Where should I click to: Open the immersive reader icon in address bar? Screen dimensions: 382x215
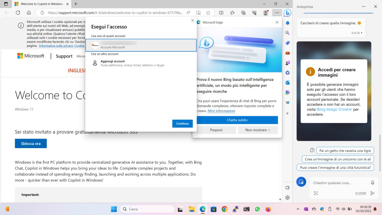click(x=198, y=13)
